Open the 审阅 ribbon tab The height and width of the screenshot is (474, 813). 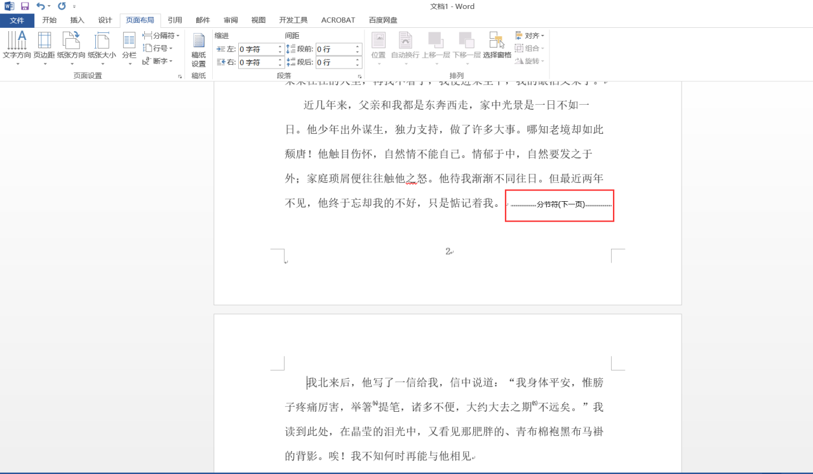coord(231,20)
